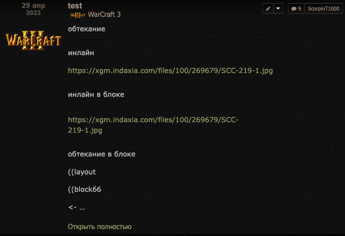
Task: Open the wrapped SCC-219-1.jpg link in block
Action: [154, 120]
